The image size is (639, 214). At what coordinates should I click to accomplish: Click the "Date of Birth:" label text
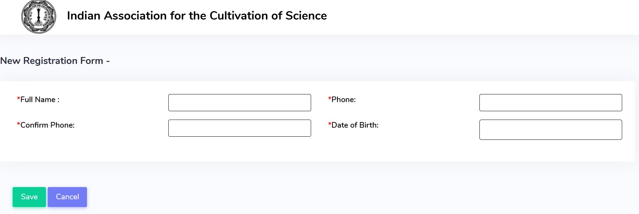click(x=355, y=125)
